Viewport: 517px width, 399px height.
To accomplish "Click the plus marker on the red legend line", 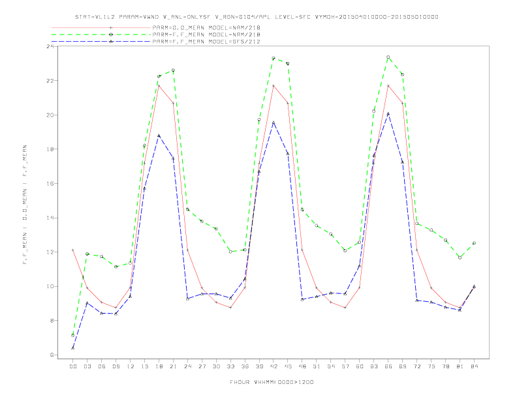I will pyautogui.click(x=111, y=27).
